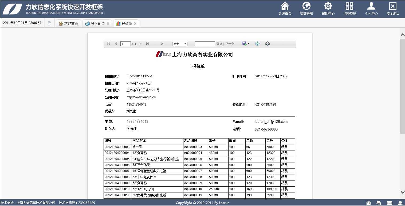Image resolution: width=405 pixels, height=206 pixels.
Task: Navigate to the previous report page
Action: click(116, 44)
